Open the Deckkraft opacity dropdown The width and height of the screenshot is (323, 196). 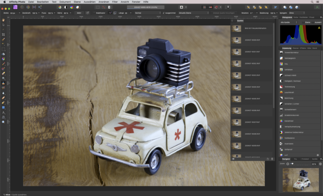pos(39,13)
